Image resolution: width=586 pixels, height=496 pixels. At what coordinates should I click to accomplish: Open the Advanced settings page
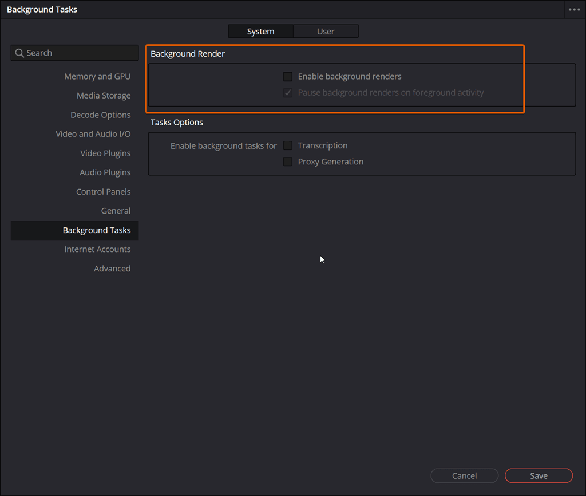(x=112, y=268)
